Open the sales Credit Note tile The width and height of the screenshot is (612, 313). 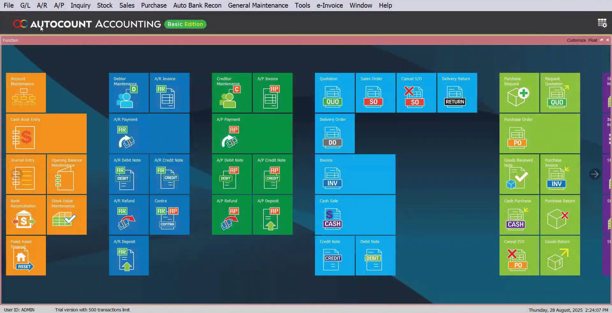point(335,255)
